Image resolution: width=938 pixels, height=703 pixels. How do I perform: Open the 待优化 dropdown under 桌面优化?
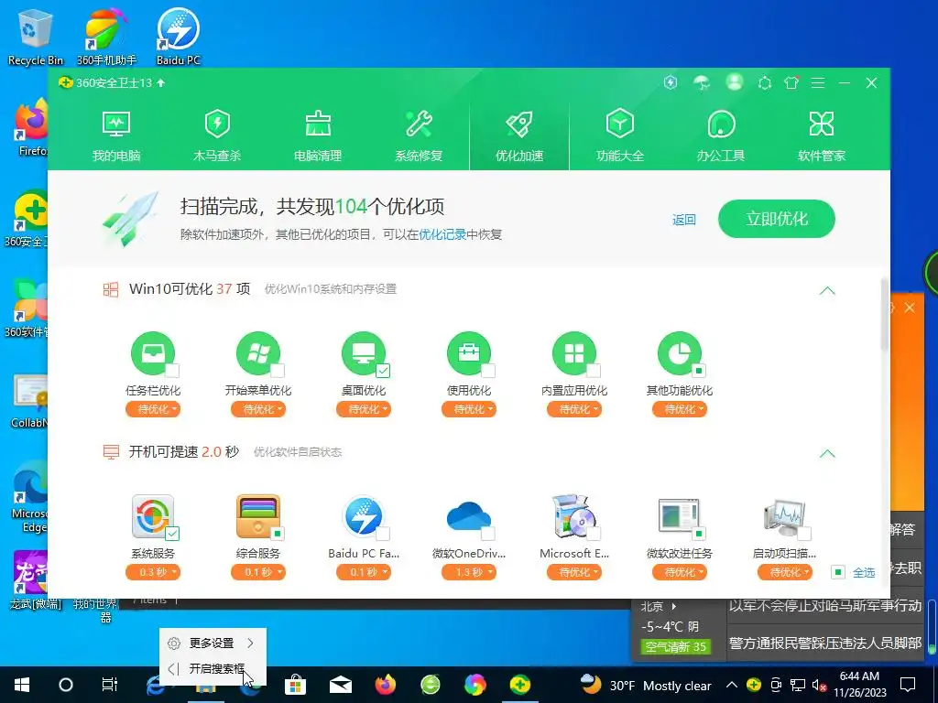tap(364, 409)
